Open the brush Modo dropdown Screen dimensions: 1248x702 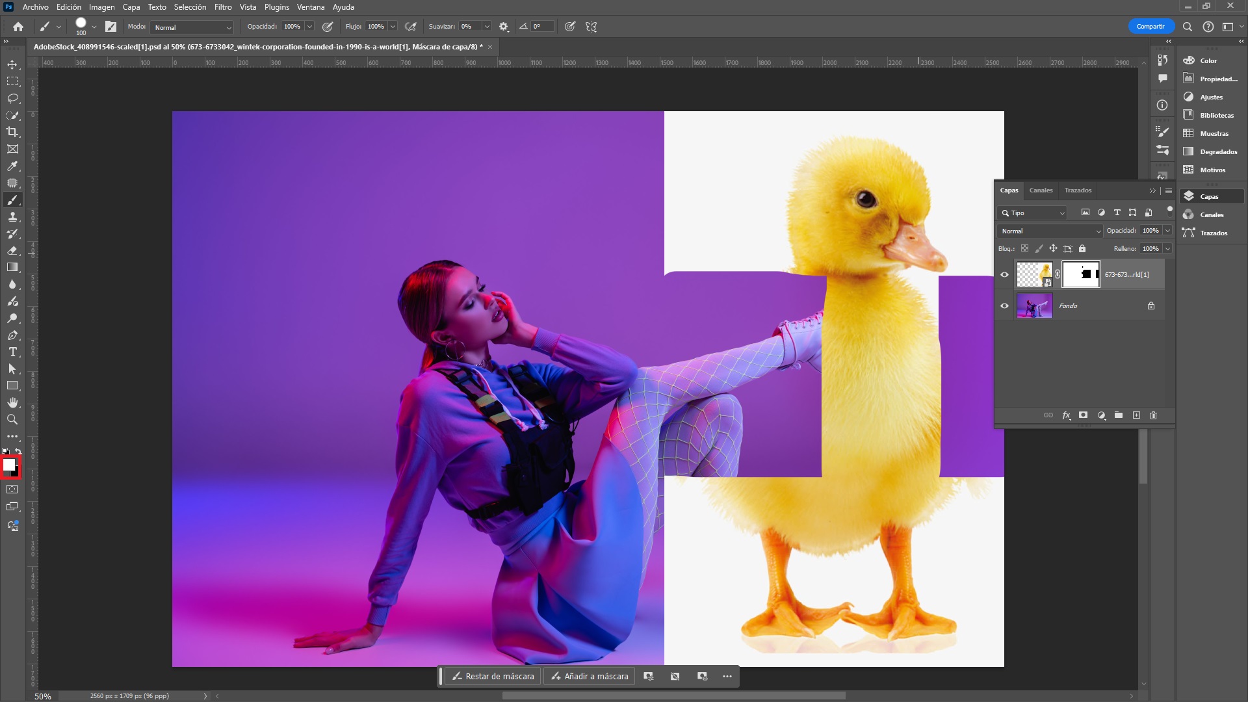pos(192,27)
